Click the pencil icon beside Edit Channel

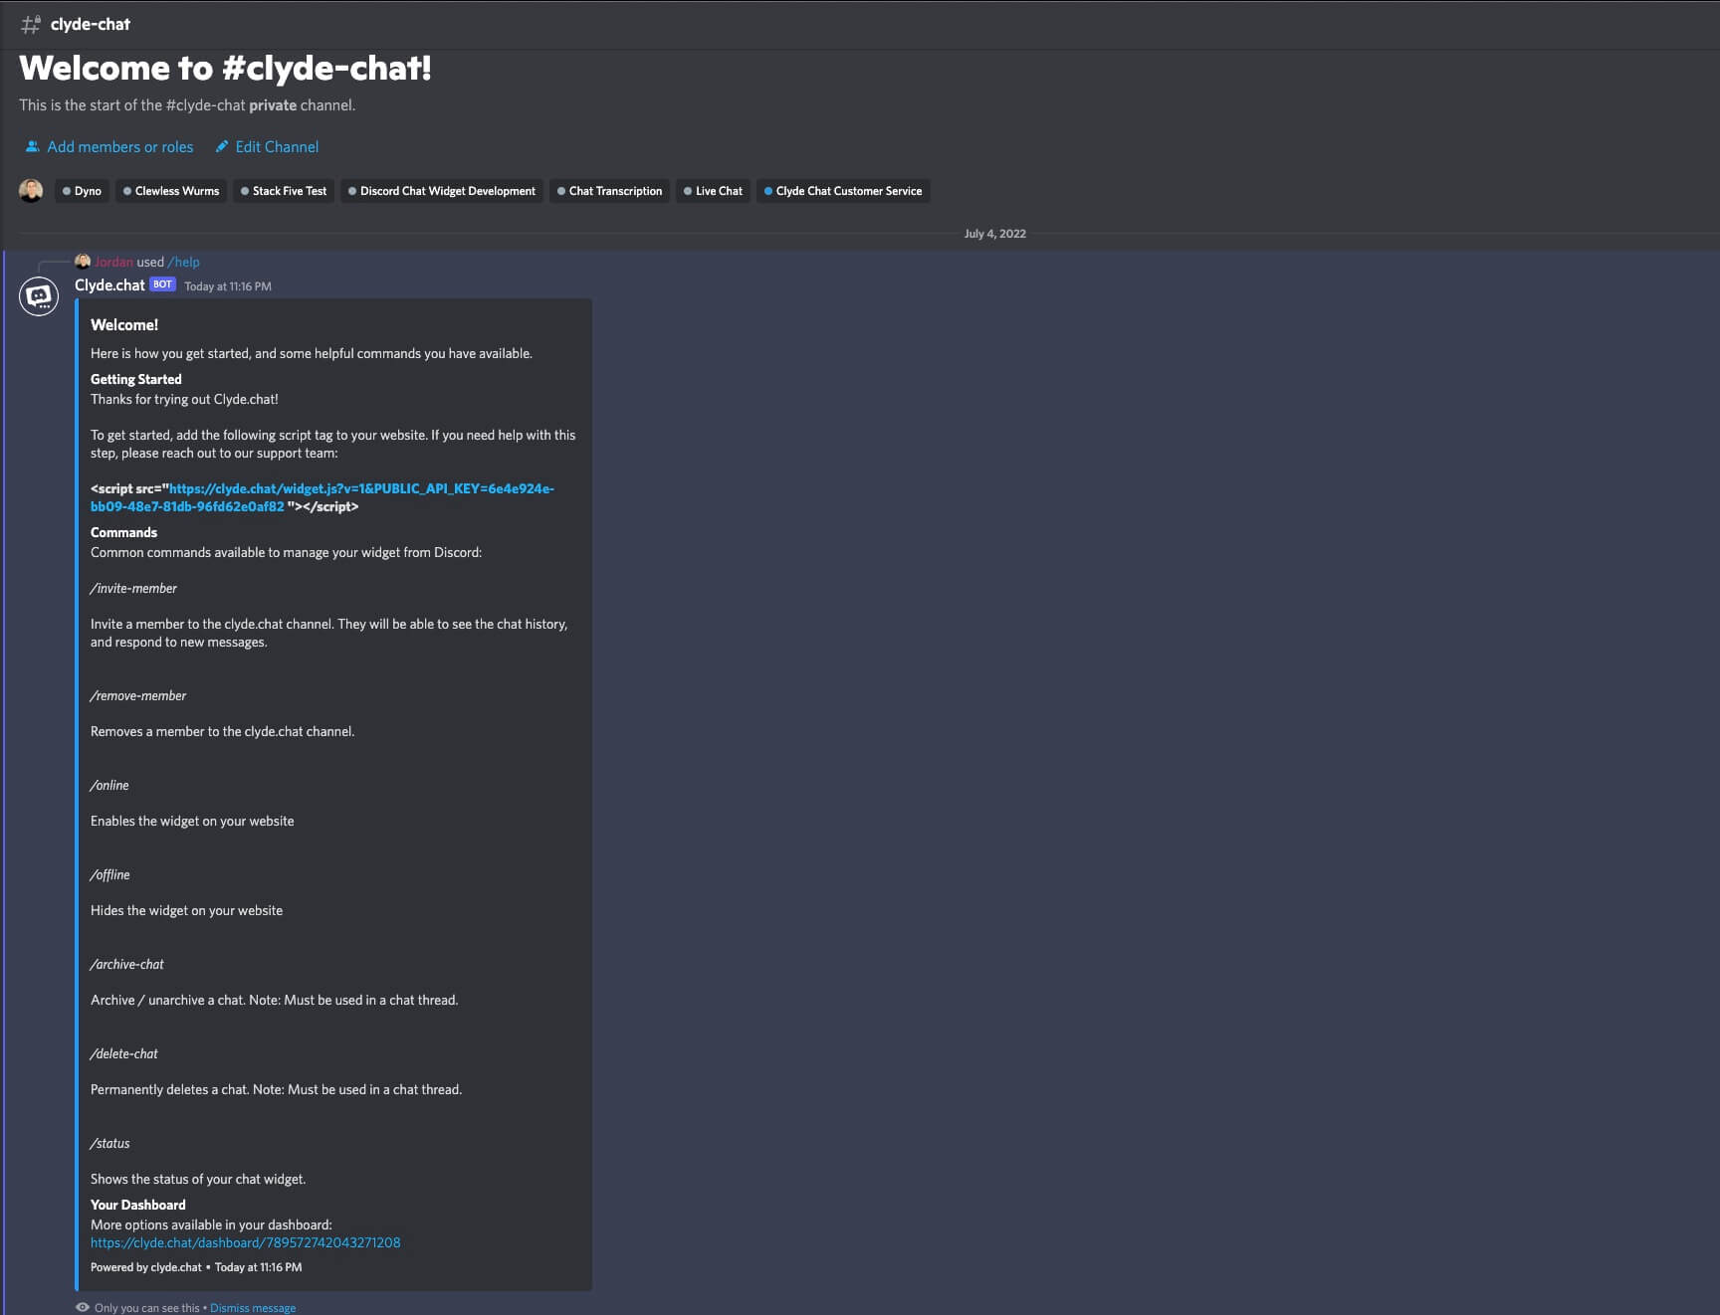click(x=222, y=146)
